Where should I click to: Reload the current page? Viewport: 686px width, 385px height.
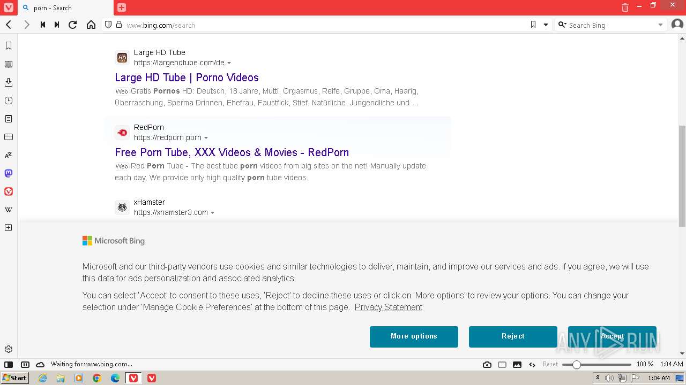tap(73, 25)
